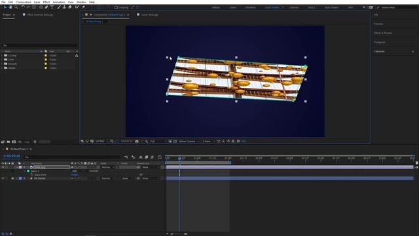Enable motion blur switch in timeline header
The height and width of the screenshot is (236, 419).
click(x=152, y=157)
